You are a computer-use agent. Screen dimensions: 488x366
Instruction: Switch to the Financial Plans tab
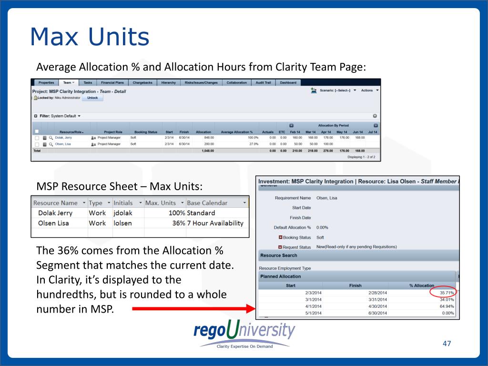pos(112,82)
